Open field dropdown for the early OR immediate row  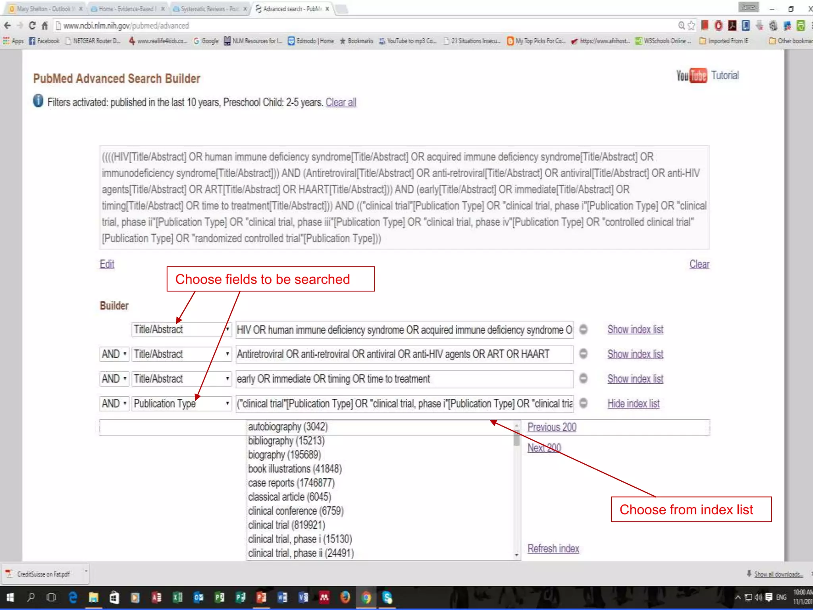click(181, 378)
